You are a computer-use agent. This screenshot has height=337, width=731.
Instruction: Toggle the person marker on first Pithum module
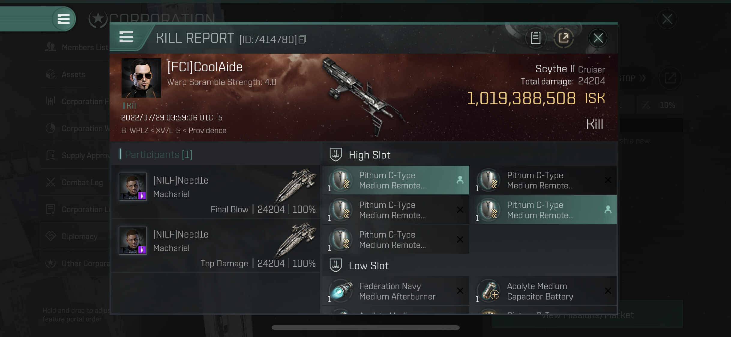(460, 180)
